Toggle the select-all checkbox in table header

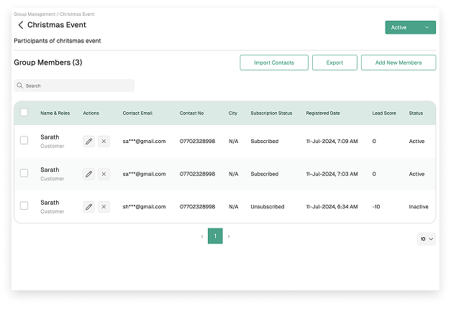(24, 113)
